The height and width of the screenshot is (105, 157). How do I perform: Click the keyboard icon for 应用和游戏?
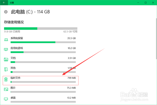click(x=6, y=49)
